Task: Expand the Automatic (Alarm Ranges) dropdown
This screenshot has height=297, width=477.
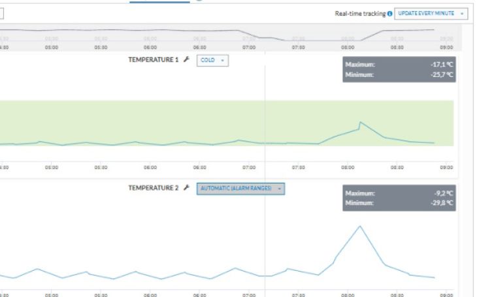Action: (x=240, y=189)
